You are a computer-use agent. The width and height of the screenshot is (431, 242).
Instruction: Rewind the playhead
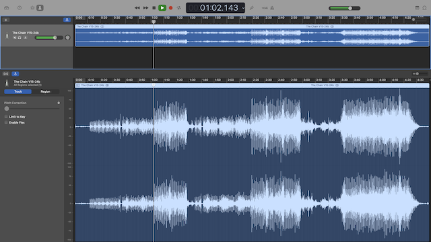tap(137, 8)
